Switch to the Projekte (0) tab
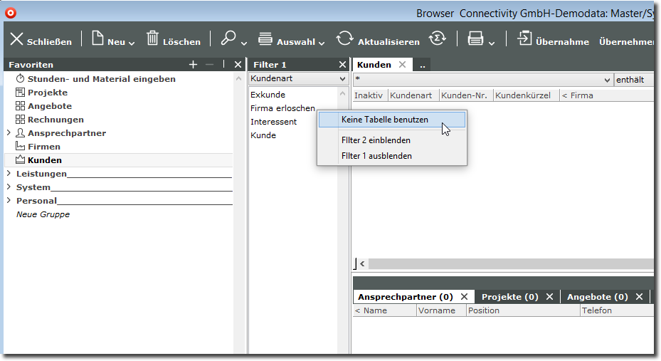This screenshot has height=361, width=661. click(509, 297)
